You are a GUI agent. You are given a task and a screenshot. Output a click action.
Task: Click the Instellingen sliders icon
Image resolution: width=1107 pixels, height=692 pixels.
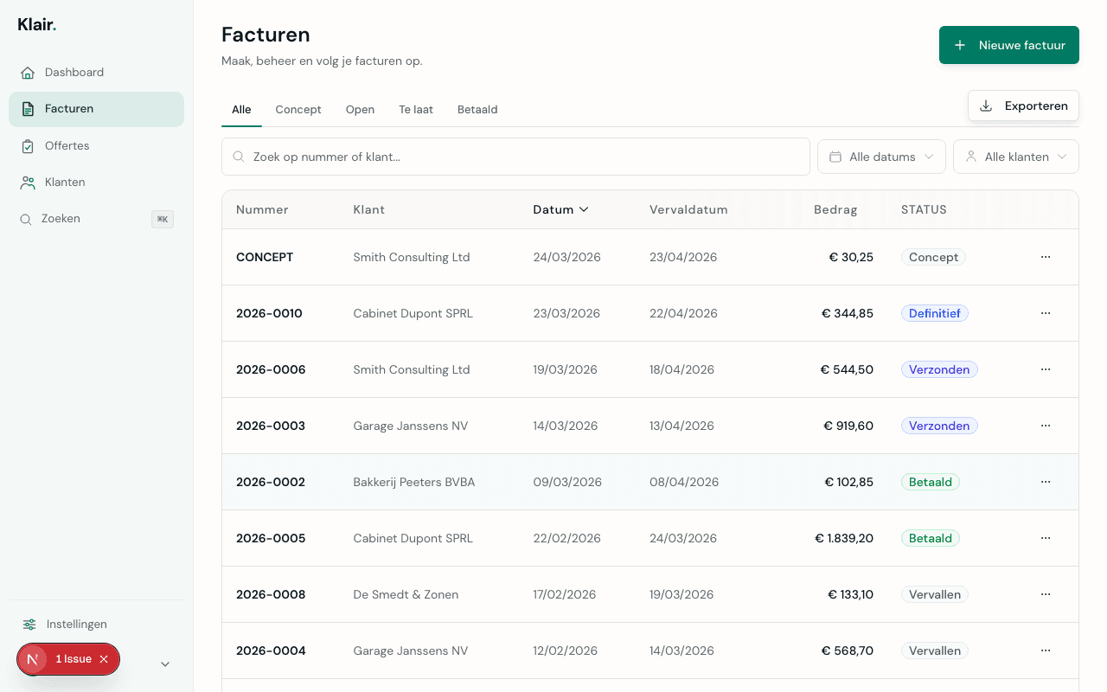(x=29, y=625)
